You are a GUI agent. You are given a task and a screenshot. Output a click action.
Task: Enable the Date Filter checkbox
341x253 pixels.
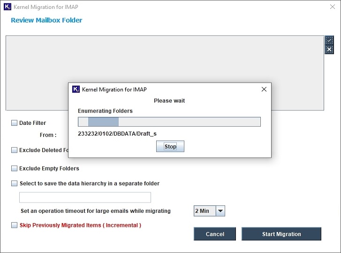click(14, 123)
